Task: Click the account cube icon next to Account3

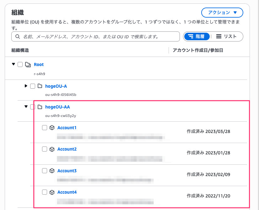Action: click(x=51, y=170)
